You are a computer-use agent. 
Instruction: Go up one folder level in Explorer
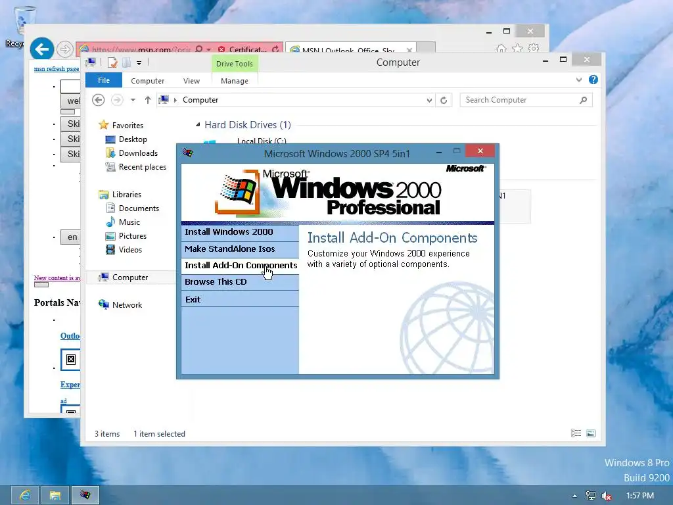click(x=148, y=100)
